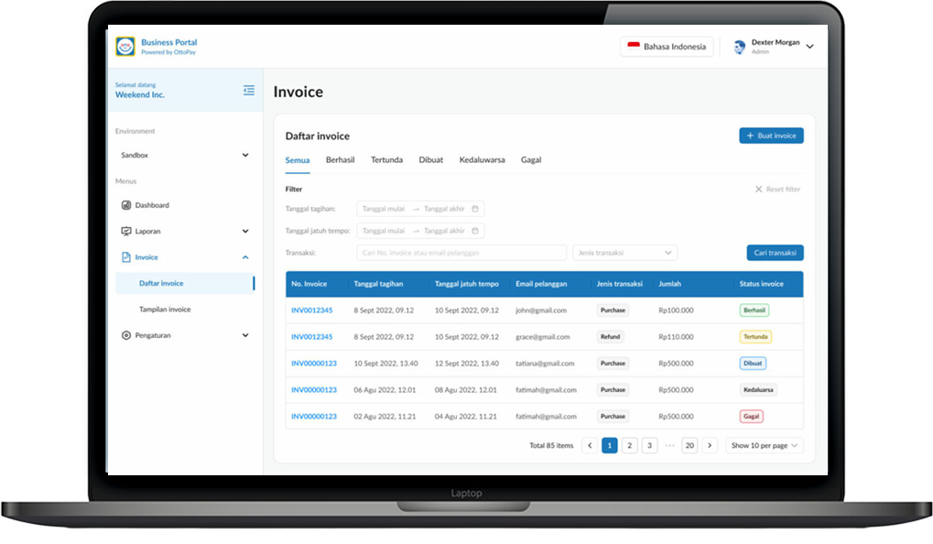The height and width of the screenshot is (544, 933).
Task: Click the Laporan report icon in sidebar
Action: click(126, 232)
